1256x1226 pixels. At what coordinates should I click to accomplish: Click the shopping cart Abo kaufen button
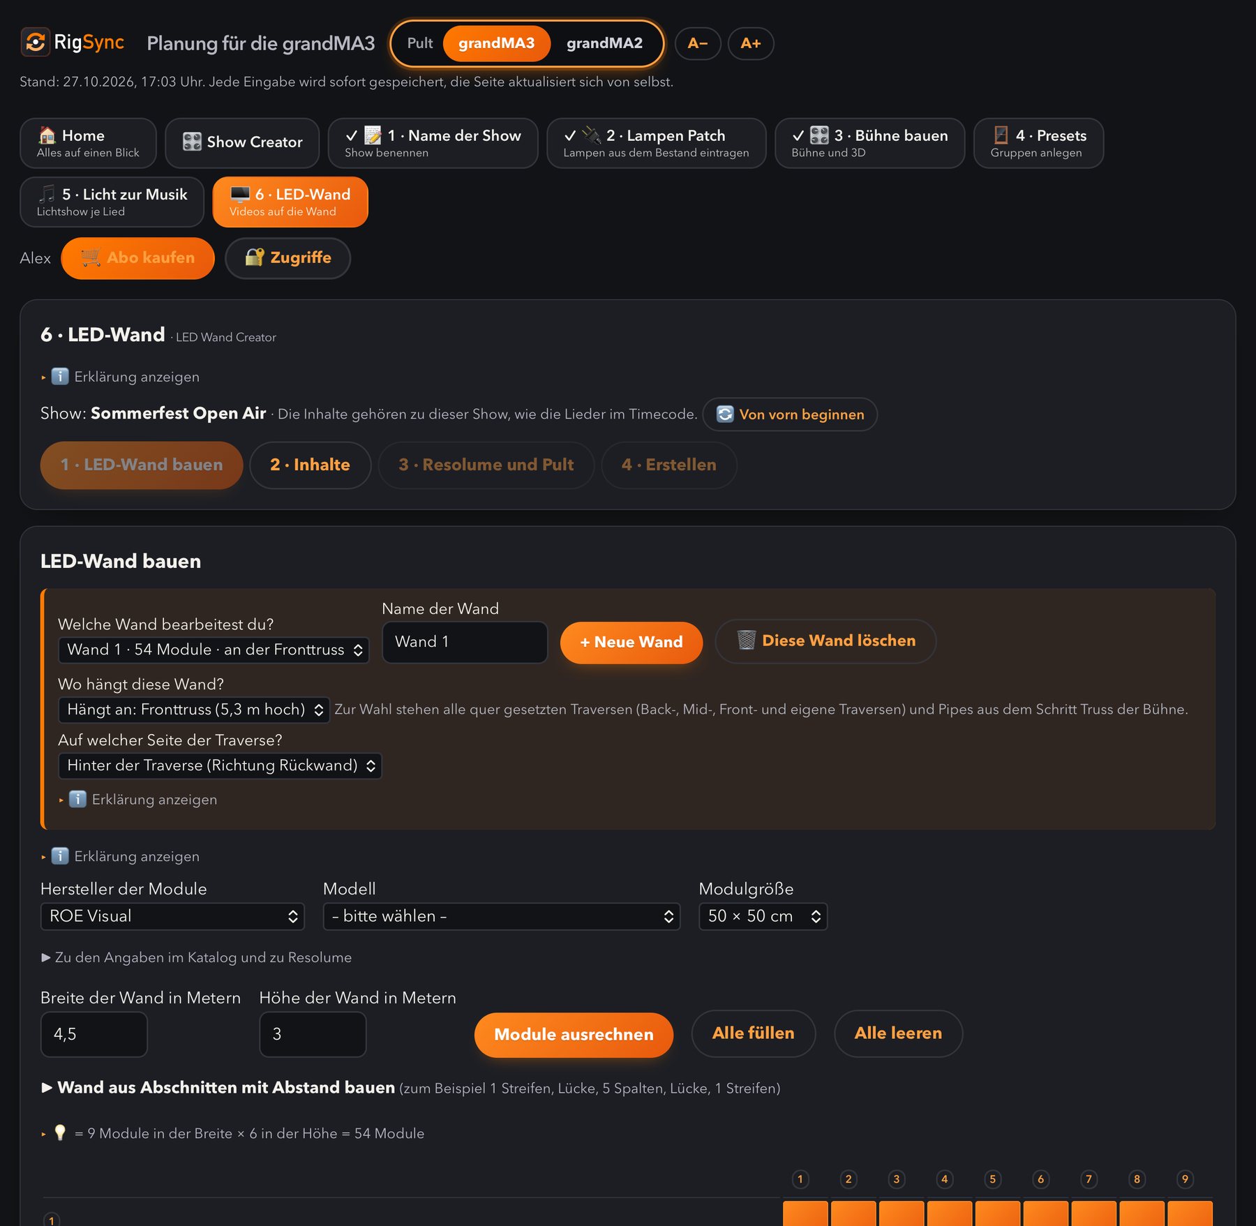coord(137,258)
